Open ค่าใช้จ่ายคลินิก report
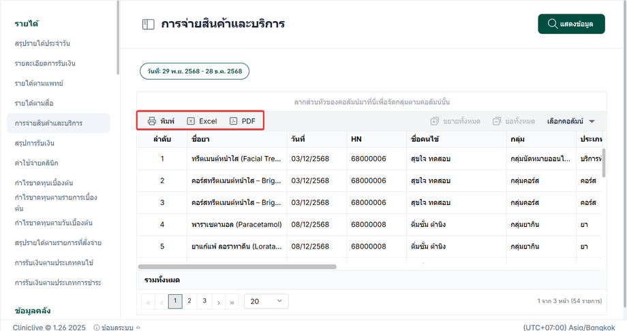This screenshot has width=627, height=331. point(36,163)
